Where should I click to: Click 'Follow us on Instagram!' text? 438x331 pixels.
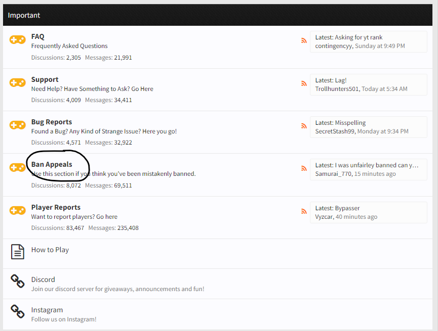pyautogui.click(x=64, y=319)
